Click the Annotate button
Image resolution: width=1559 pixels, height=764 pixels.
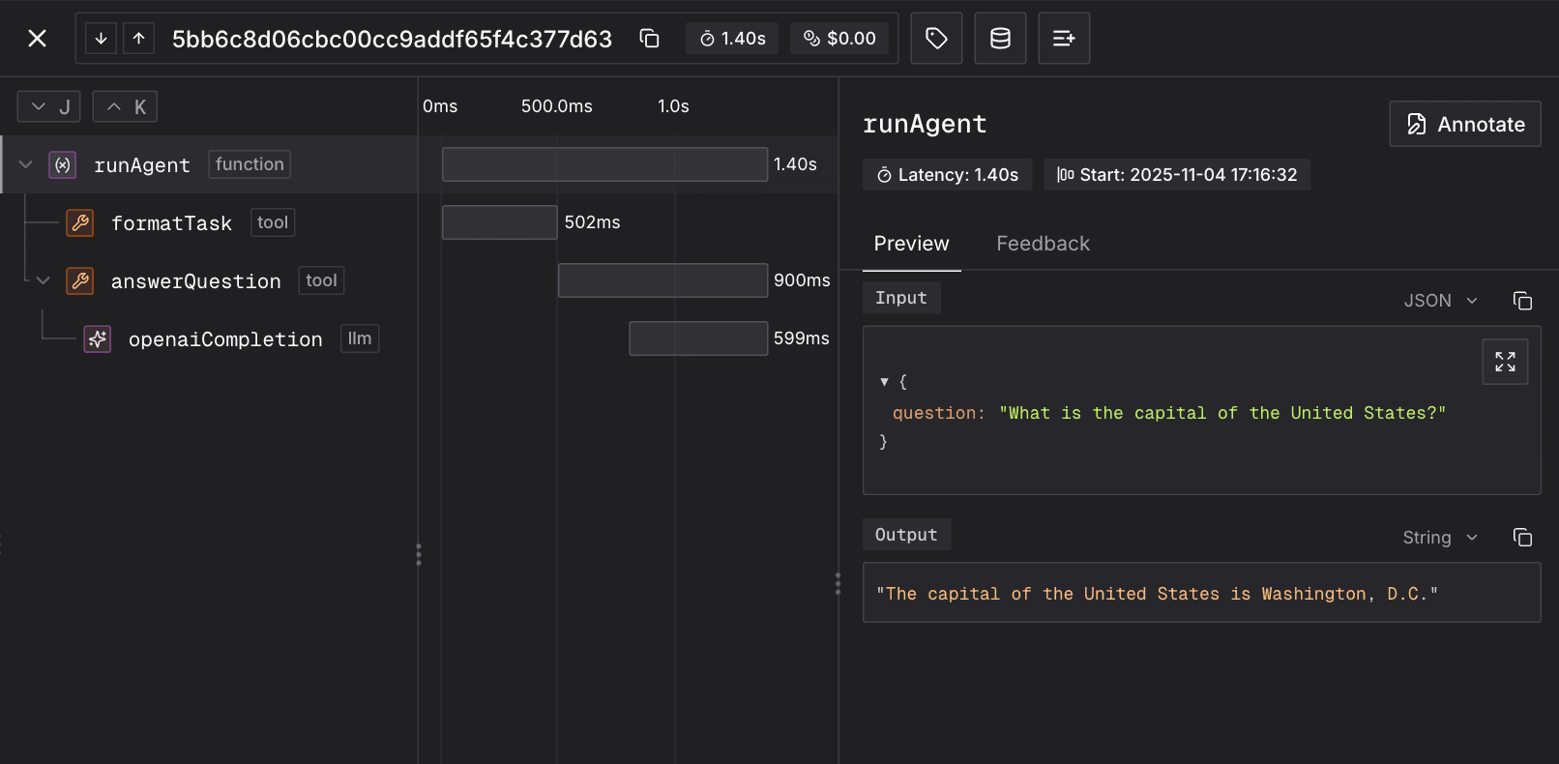click(x=1464, y=124)
